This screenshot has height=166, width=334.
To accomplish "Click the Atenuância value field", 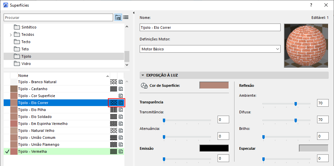I will coord(223,136).
